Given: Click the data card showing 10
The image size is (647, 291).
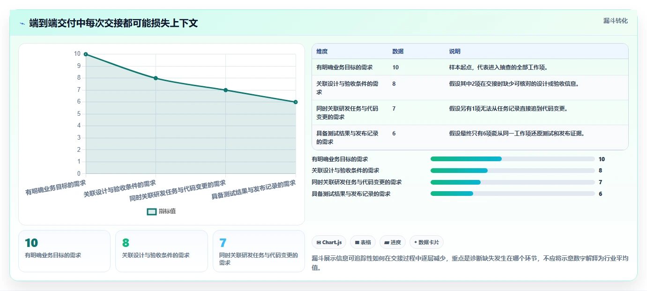Looking at the screenshot, I should click(64, 251).
